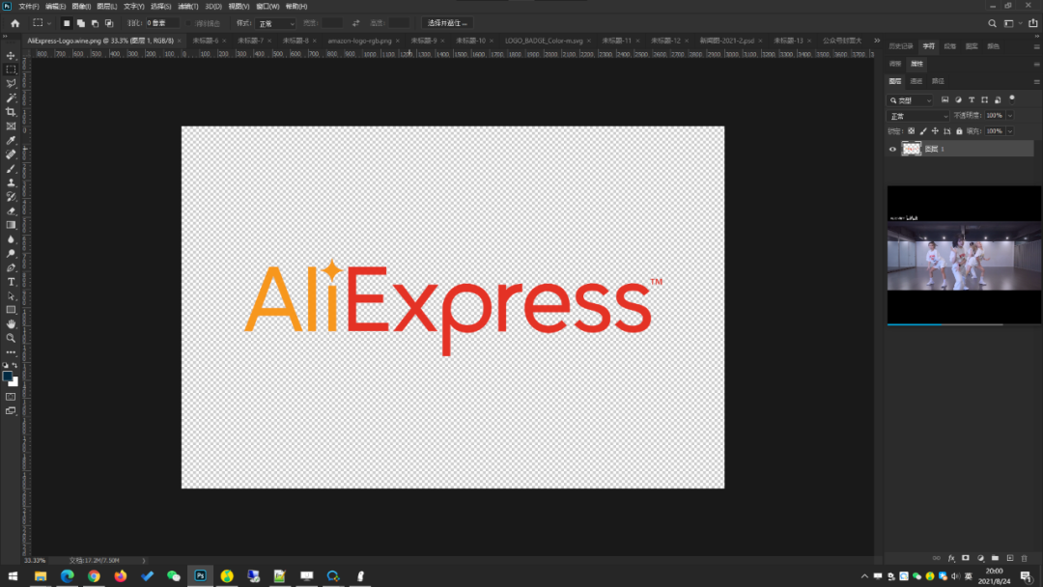Toggle lock transparent pixels icon
1043x587 pixels.
click(x=912, y=131)
